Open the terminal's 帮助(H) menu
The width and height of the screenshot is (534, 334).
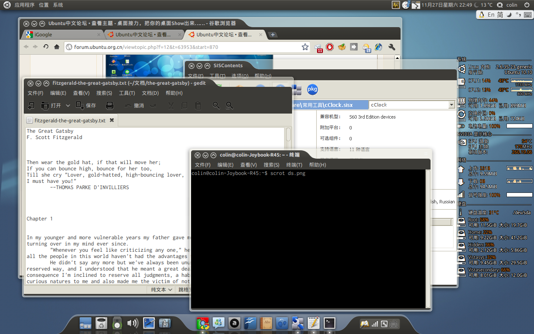[x=317, y=165]
